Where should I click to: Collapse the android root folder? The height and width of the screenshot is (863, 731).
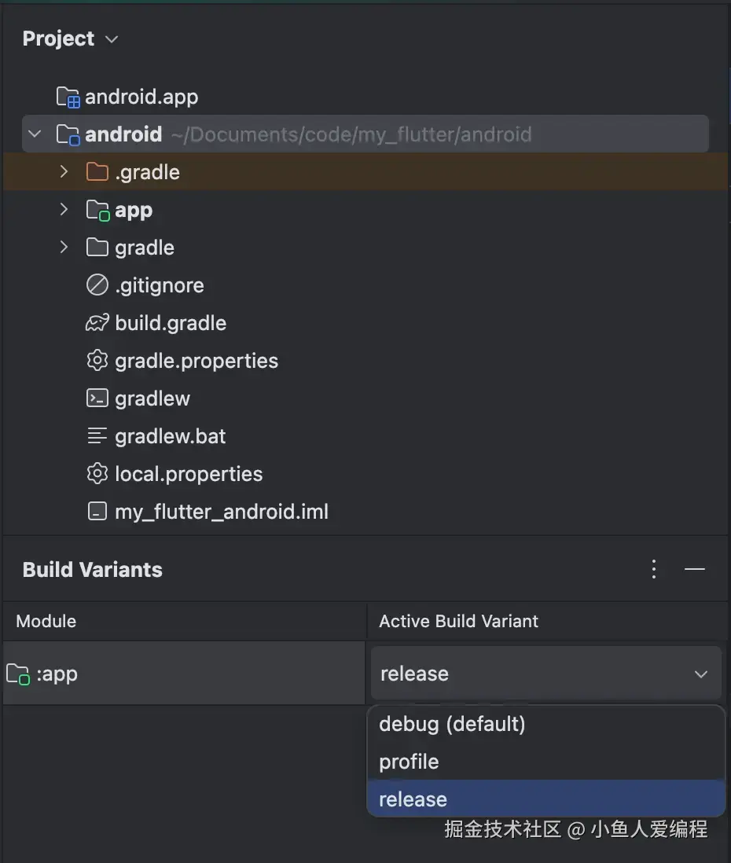[x=34, y=134]
